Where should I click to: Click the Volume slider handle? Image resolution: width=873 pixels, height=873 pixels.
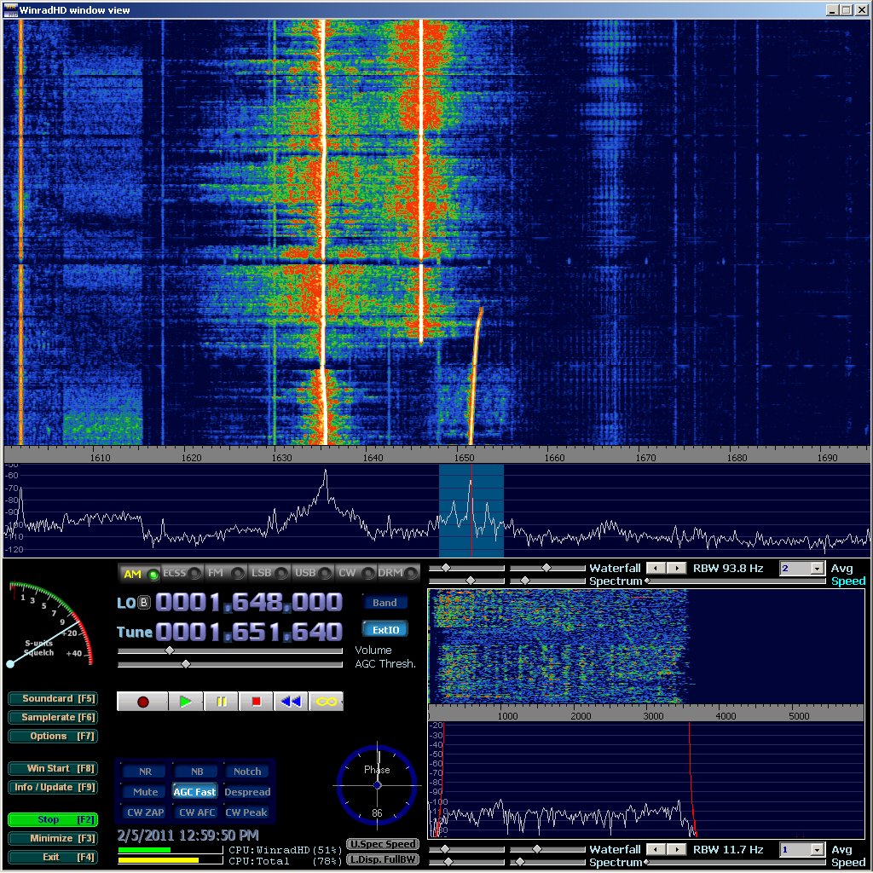pyautogui.click(x=169, y=650)
